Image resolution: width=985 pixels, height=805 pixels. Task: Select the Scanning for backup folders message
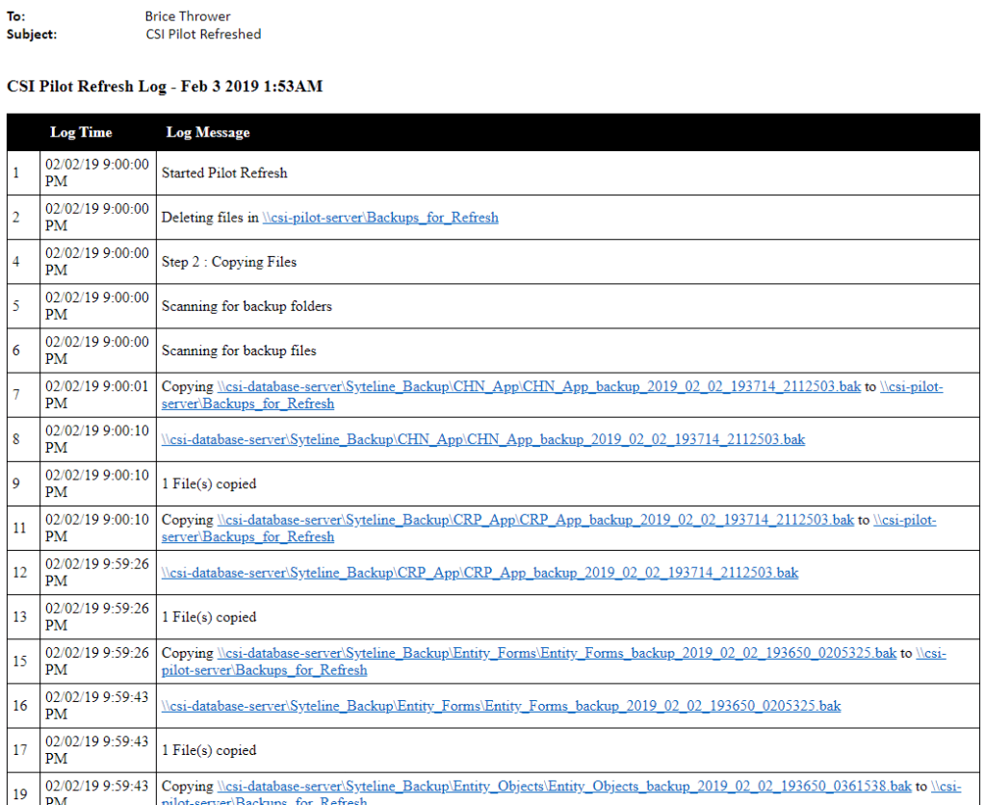point(246,306)
